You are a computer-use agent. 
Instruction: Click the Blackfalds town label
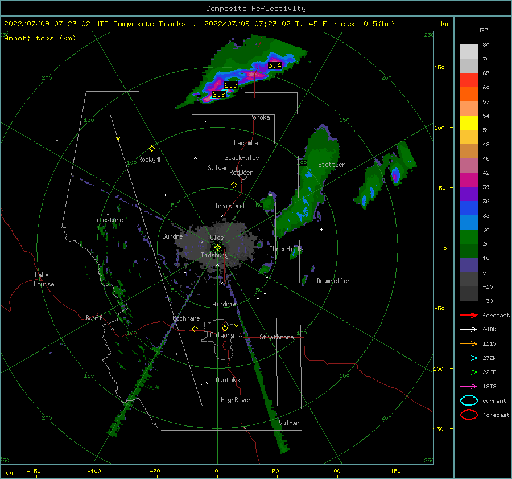click(242, 158)
